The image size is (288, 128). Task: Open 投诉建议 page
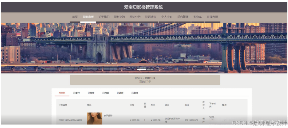pos(150,17)
